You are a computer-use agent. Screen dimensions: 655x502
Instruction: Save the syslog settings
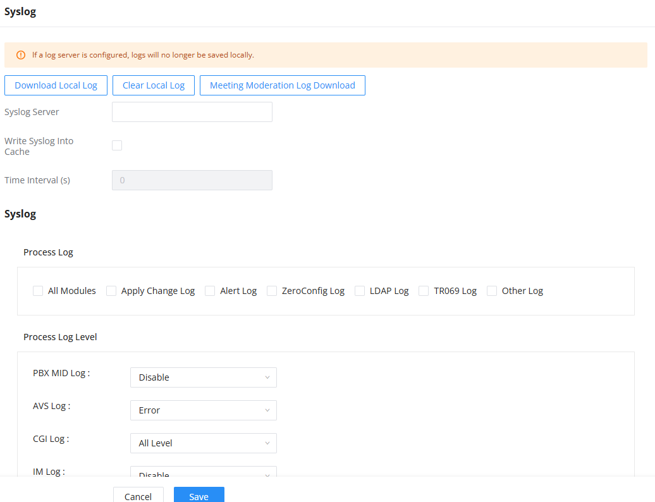click(x=199, y=495)
